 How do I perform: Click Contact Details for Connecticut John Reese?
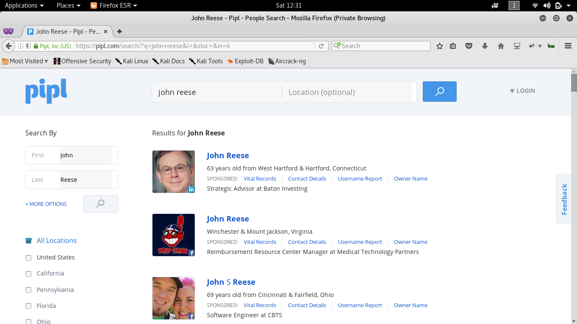click(307, 178)
